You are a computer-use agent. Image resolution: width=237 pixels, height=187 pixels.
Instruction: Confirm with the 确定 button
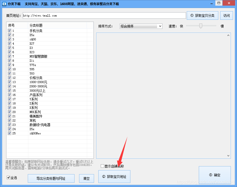pyautogui.click(x=215, y=175)
